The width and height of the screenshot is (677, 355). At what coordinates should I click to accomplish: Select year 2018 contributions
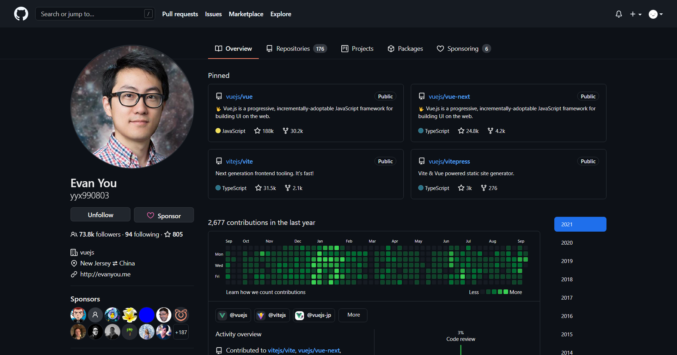pyautogui.click(x=580, y=279)
